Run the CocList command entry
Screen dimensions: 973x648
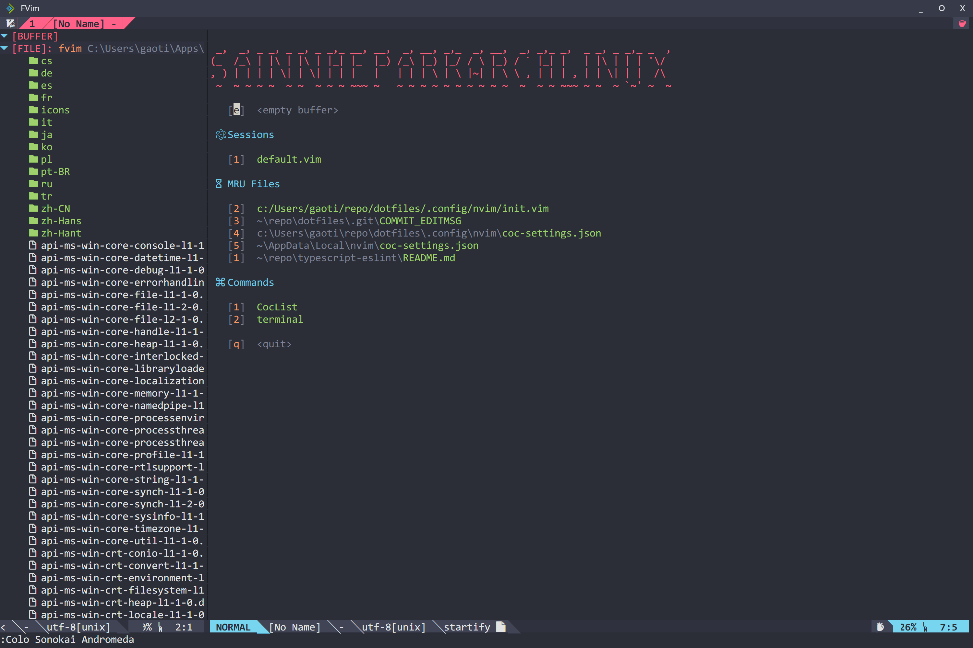pyautogui.click(x=277, y=307)
